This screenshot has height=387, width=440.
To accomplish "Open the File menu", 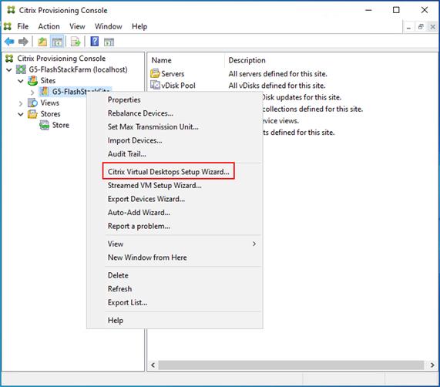I will [x=22, y=26].
